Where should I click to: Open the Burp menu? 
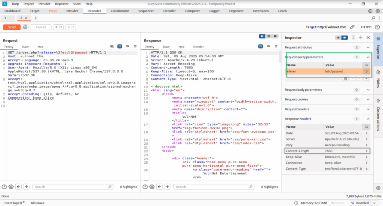(x=15, y=4)
